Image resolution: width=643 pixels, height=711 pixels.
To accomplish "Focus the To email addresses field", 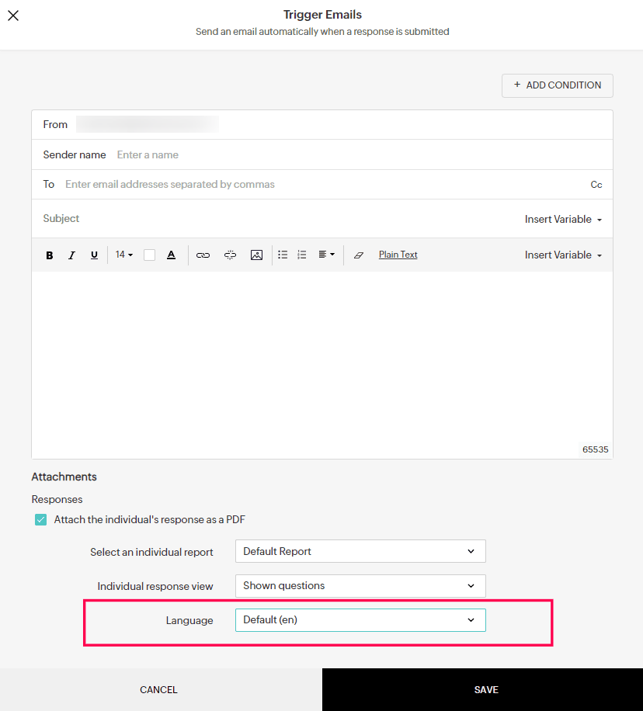I will point(322,185).
